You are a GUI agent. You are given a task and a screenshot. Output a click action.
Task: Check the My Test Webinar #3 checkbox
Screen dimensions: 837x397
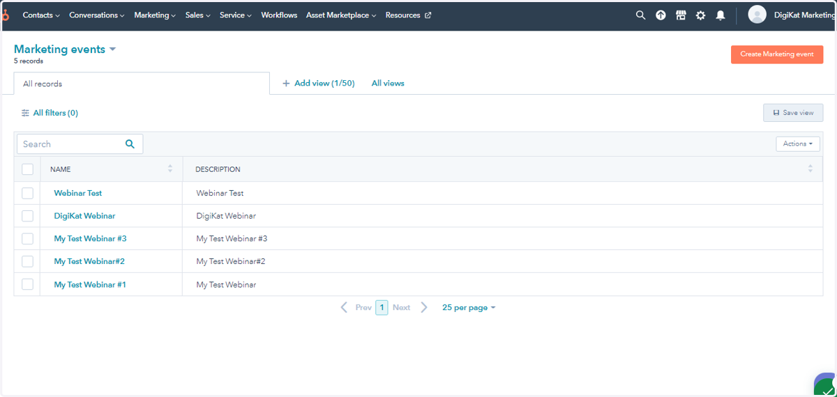(27, 239)
